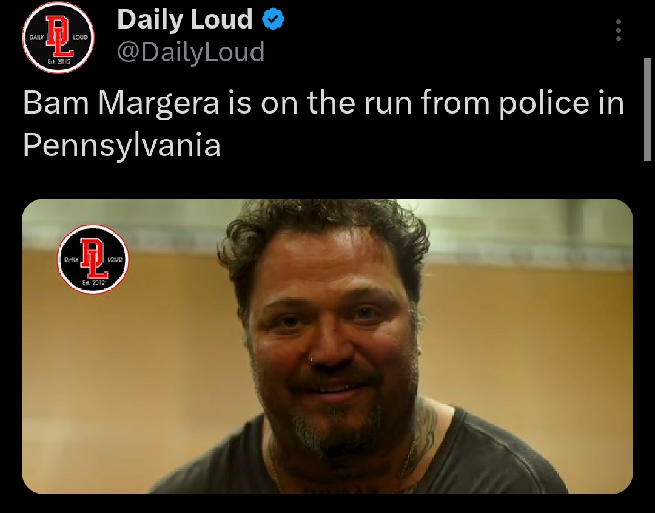Open the @DailyLoud handle link

coord(191,52)
